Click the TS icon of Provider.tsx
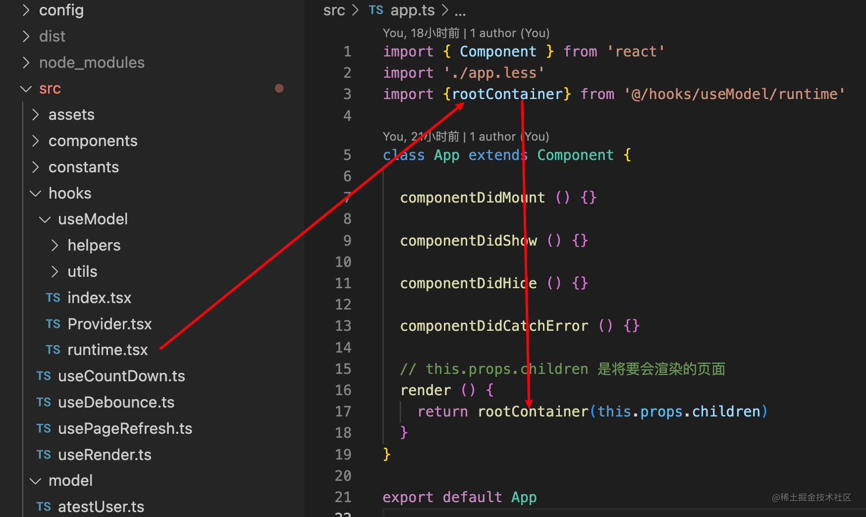The image size is (866, 517). 53,324
